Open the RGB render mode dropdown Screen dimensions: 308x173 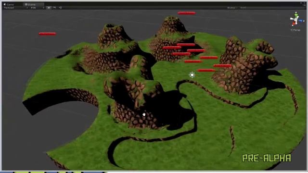click(x=38, y=8)
